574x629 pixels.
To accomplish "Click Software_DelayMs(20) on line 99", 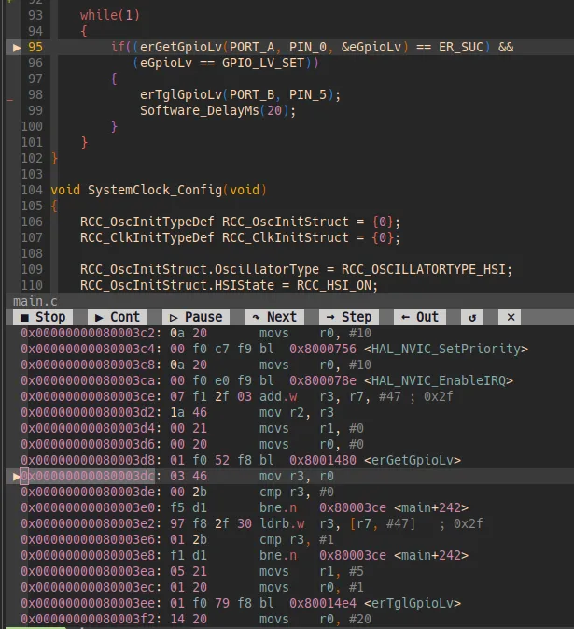I will [217, 110].
